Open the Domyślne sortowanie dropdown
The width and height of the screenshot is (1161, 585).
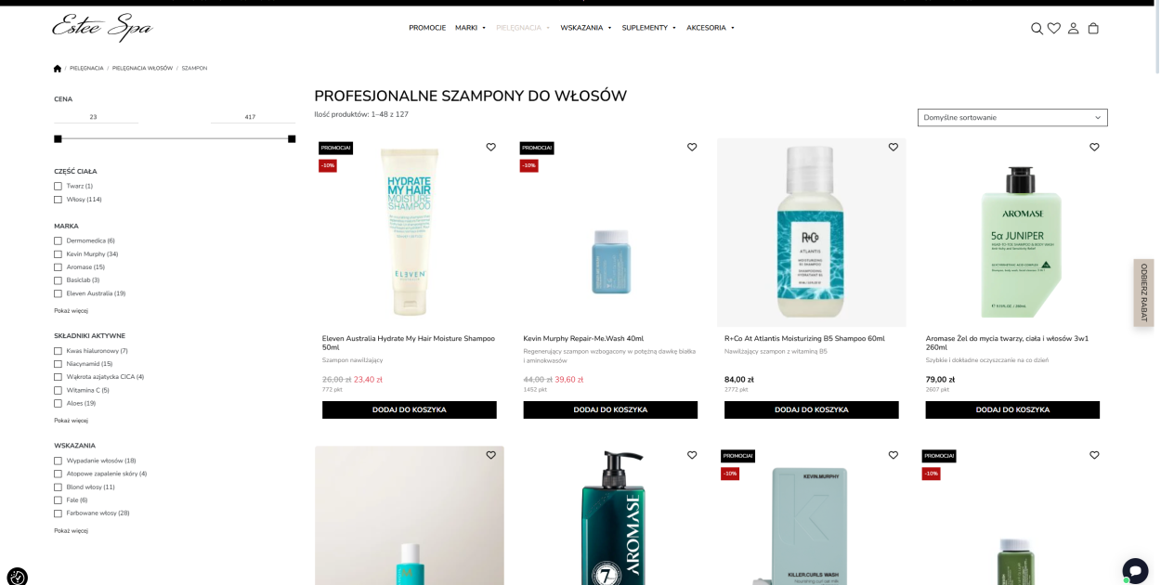[1012, 118]
